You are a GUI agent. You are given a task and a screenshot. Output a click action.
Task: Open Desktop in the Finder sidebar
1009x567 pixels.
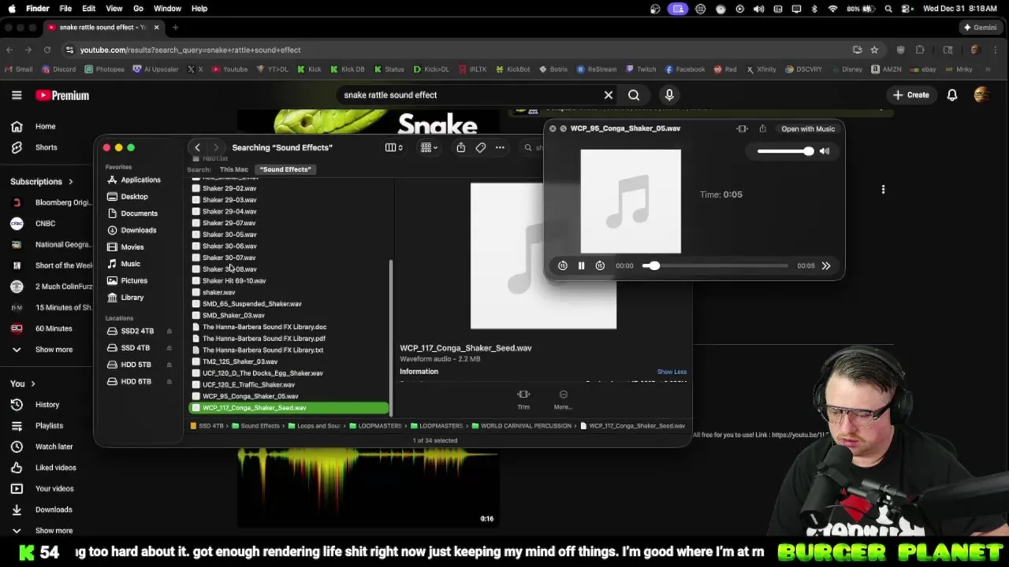pyautogui.click(x=134, y=196)
